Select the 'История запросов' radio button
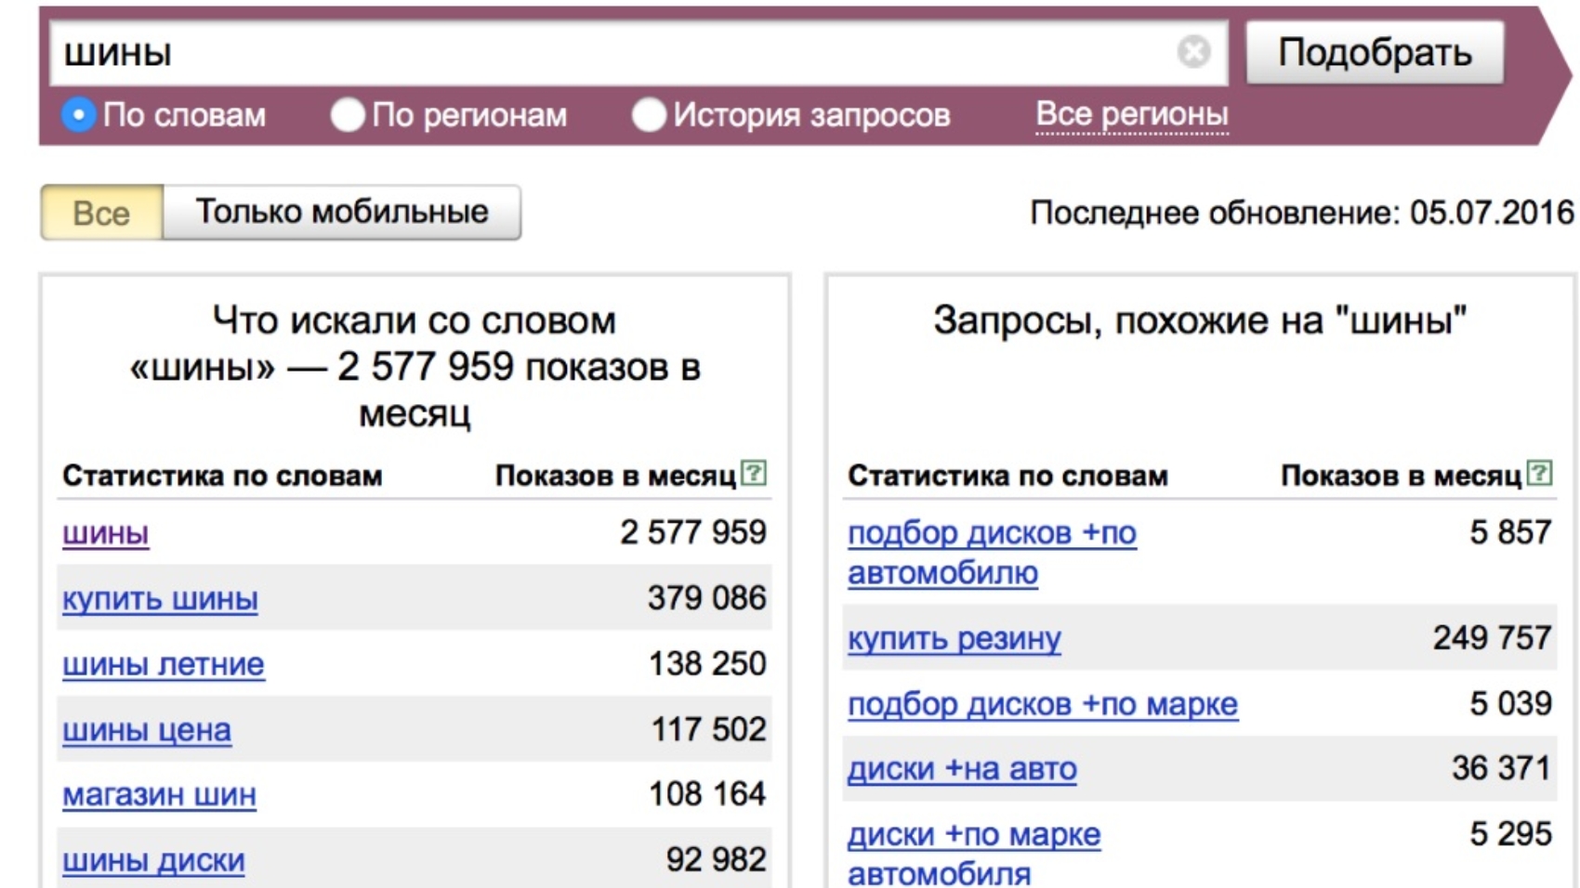This screenshot has height=888, width=1580. [x=649, y=115]
